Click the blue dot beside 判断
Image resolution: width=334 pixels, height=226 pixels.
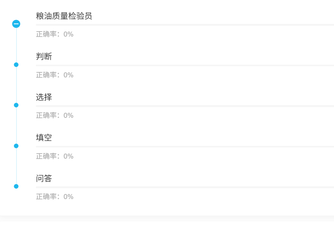[x=16, y=65]
